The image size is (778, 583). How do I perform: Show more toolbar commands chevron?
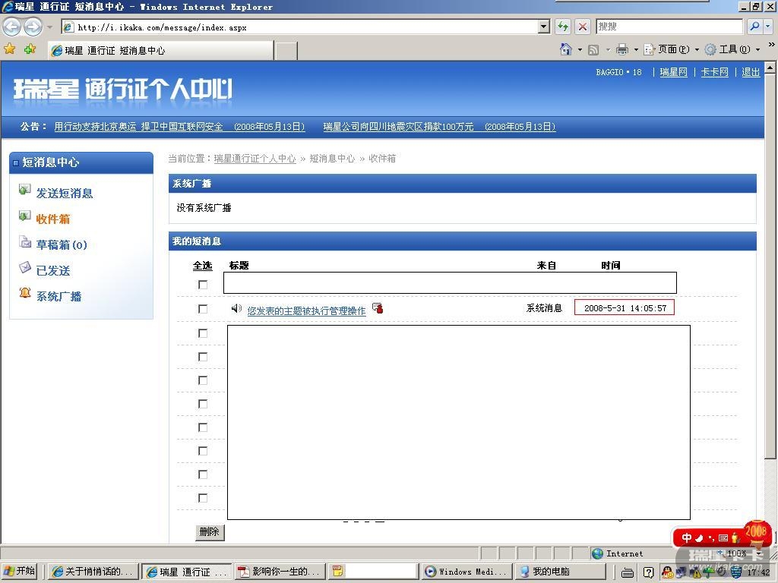(771, 45)
